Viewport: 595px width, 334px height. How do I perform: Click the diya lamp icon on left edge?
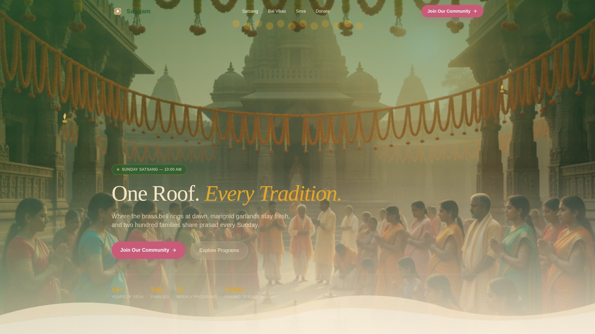tap(65, 118)
